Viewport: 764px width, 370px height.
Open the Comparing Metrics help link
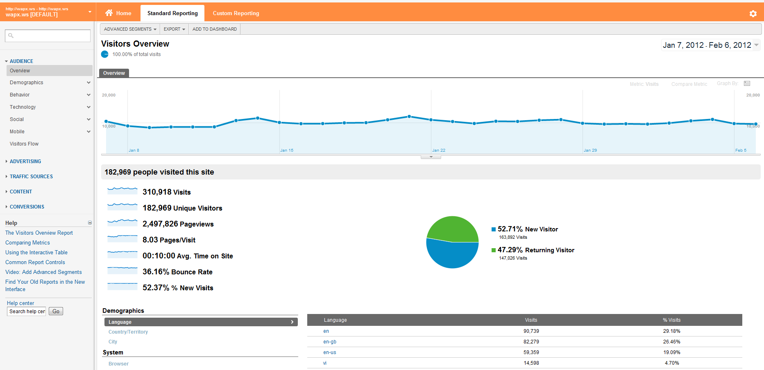[27, 242]
